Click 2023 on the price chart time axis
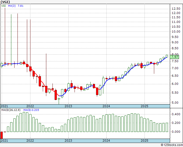The image size is (183, 147). [68, 106]
